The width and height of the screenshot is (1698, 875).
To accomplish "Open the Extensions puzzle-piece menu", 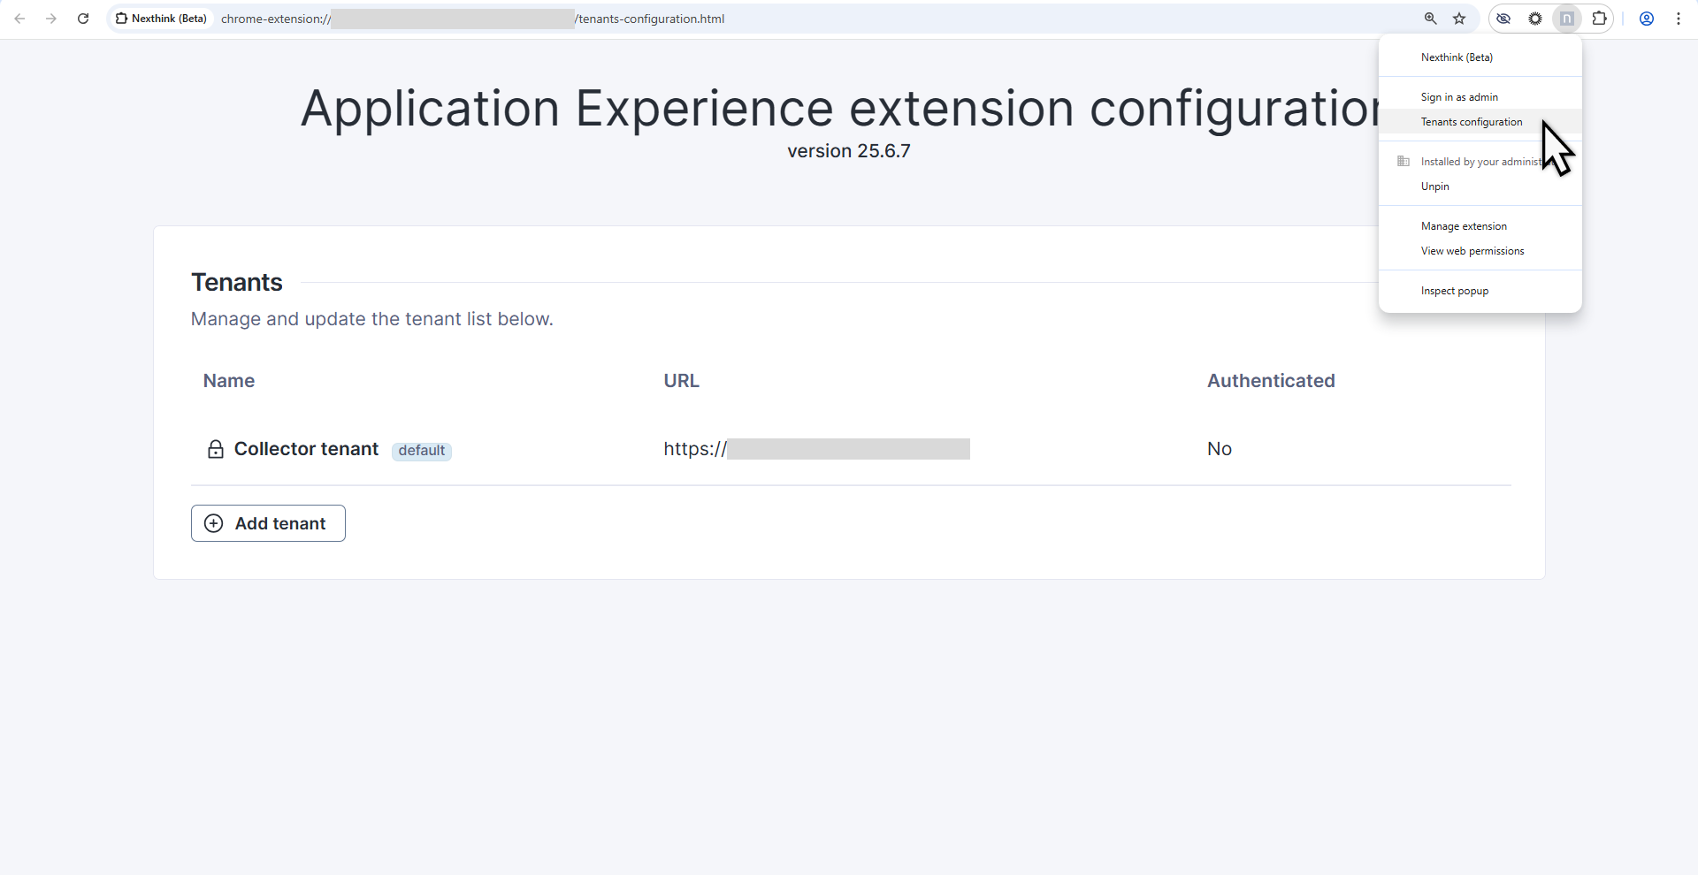I will pyautogui.click(x=1599, y=19).
